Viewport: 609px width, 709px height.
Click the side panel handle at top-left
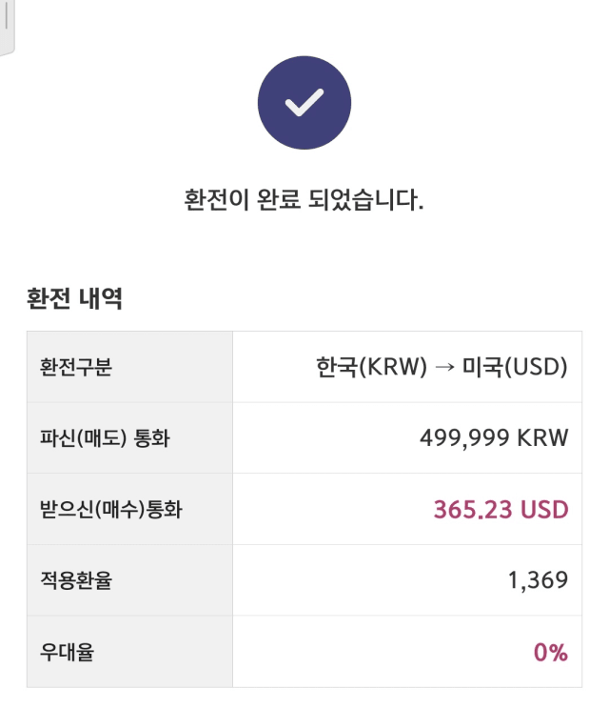coord(7,25)
